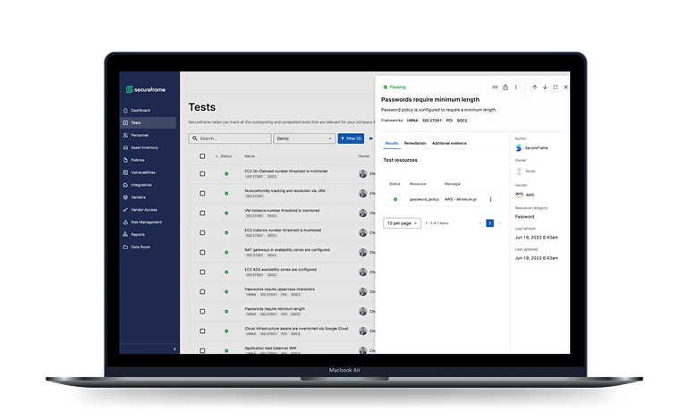Screen dimensions: 688x419
Task: Click the Search tests input field
Action: 230,138
